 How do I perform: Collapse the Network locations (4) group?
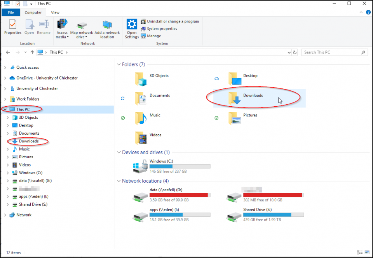(x=119, y=181)
